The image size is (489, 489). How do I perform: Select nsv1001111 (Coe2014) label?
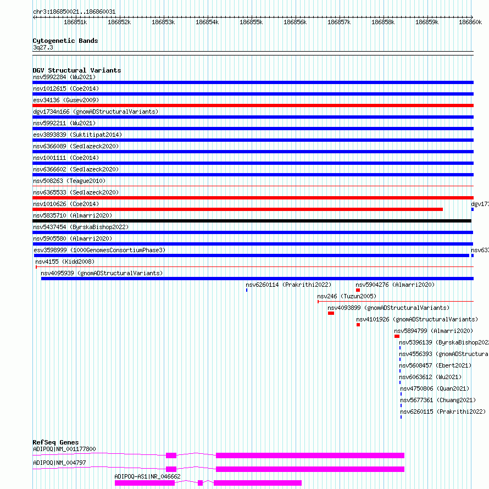coord(66,158)
